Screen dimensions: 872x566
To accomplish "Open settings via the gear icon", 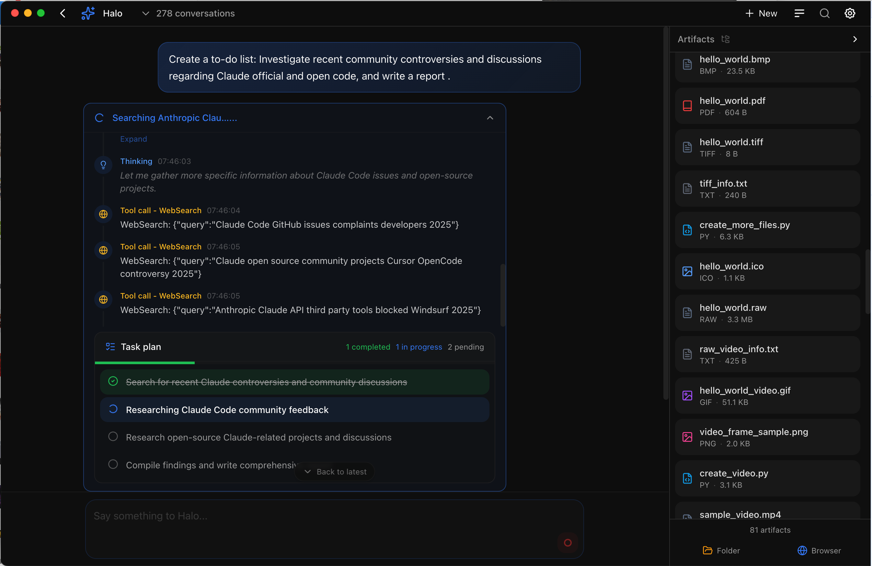I will click(850, 14).
